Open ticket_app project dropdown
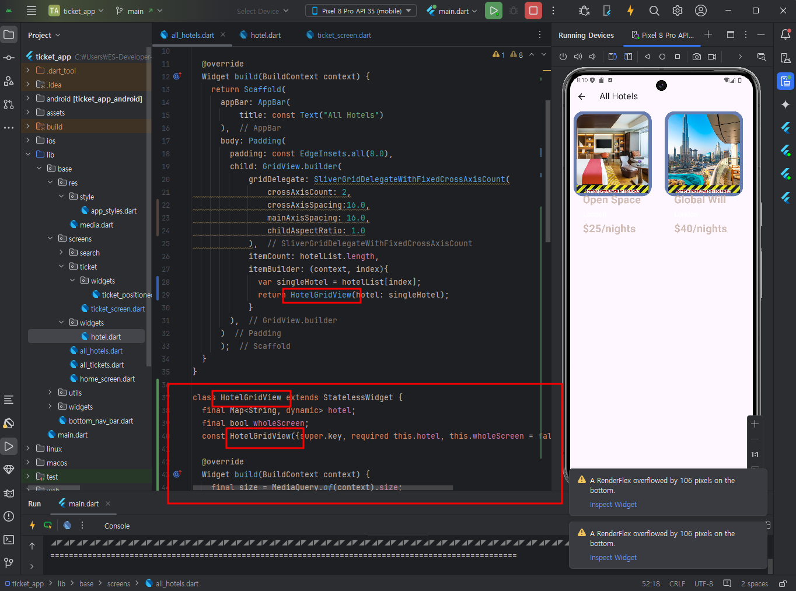 point(76,11)
